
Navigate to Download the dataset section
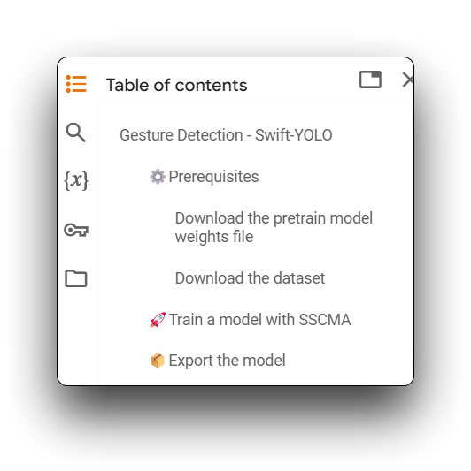(x=250, y=278)
